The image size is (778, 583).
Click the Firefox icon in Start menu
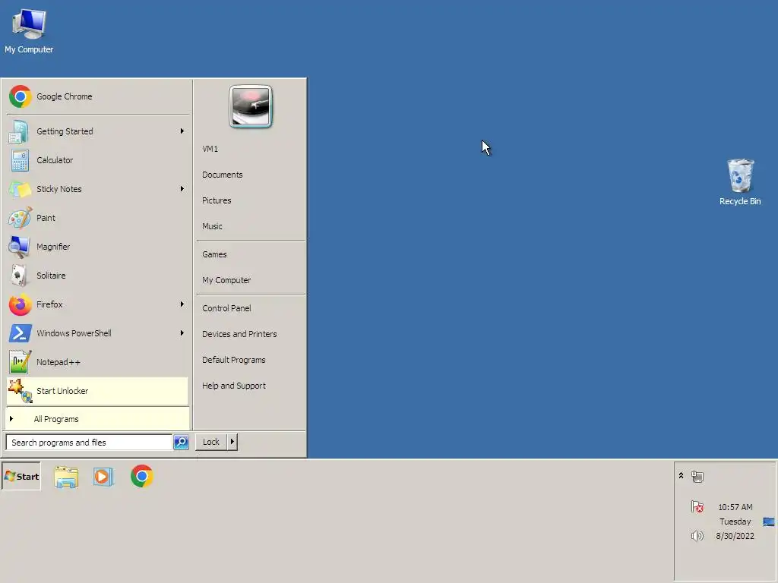(x=20, y=304)
